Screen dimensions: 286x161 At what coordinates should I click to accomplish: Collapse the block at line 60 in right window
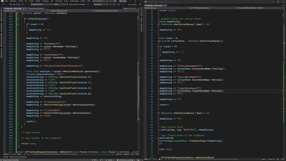(158, 113)
